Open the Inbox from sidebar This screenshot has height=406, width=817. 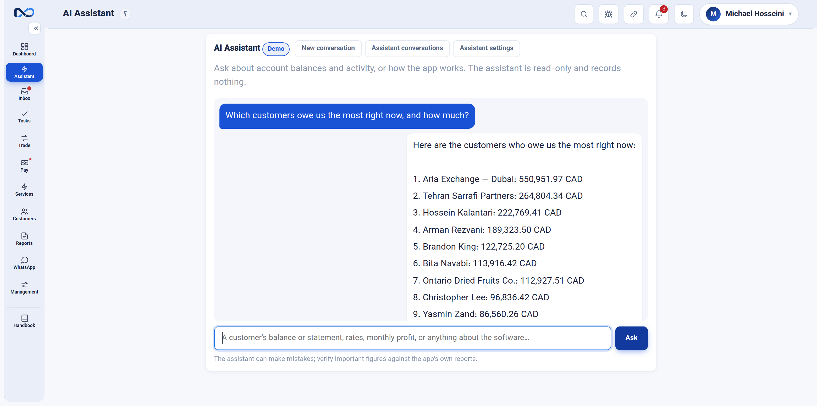(x=24, y=94)
